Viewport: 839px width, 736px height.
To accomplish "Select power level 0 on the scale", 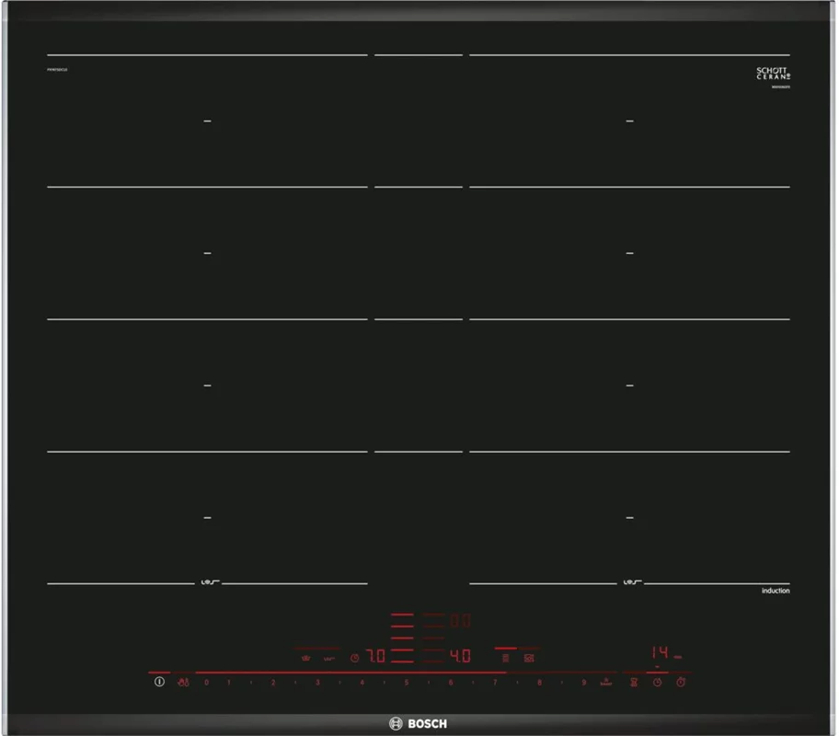I will pyautogui.click(x=206, y=683).
